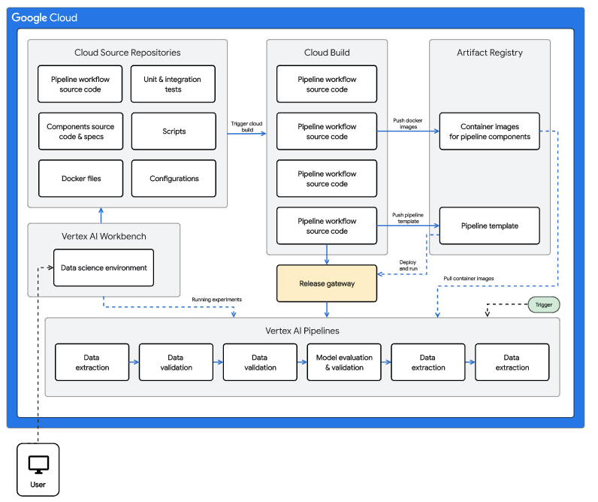Click the Docker files box
Screen dimensions: 598x502
pyautogui.click(x=80, y=179)
